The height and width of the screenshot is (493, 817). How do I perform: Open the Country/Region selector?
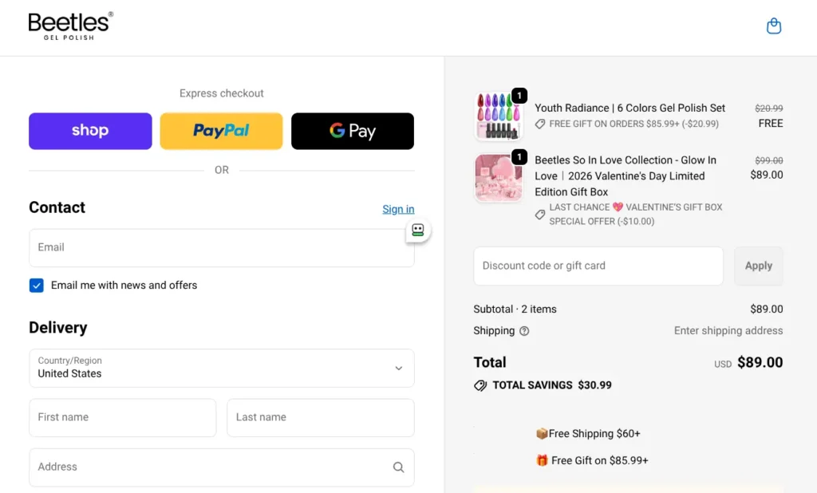(221, 368)
